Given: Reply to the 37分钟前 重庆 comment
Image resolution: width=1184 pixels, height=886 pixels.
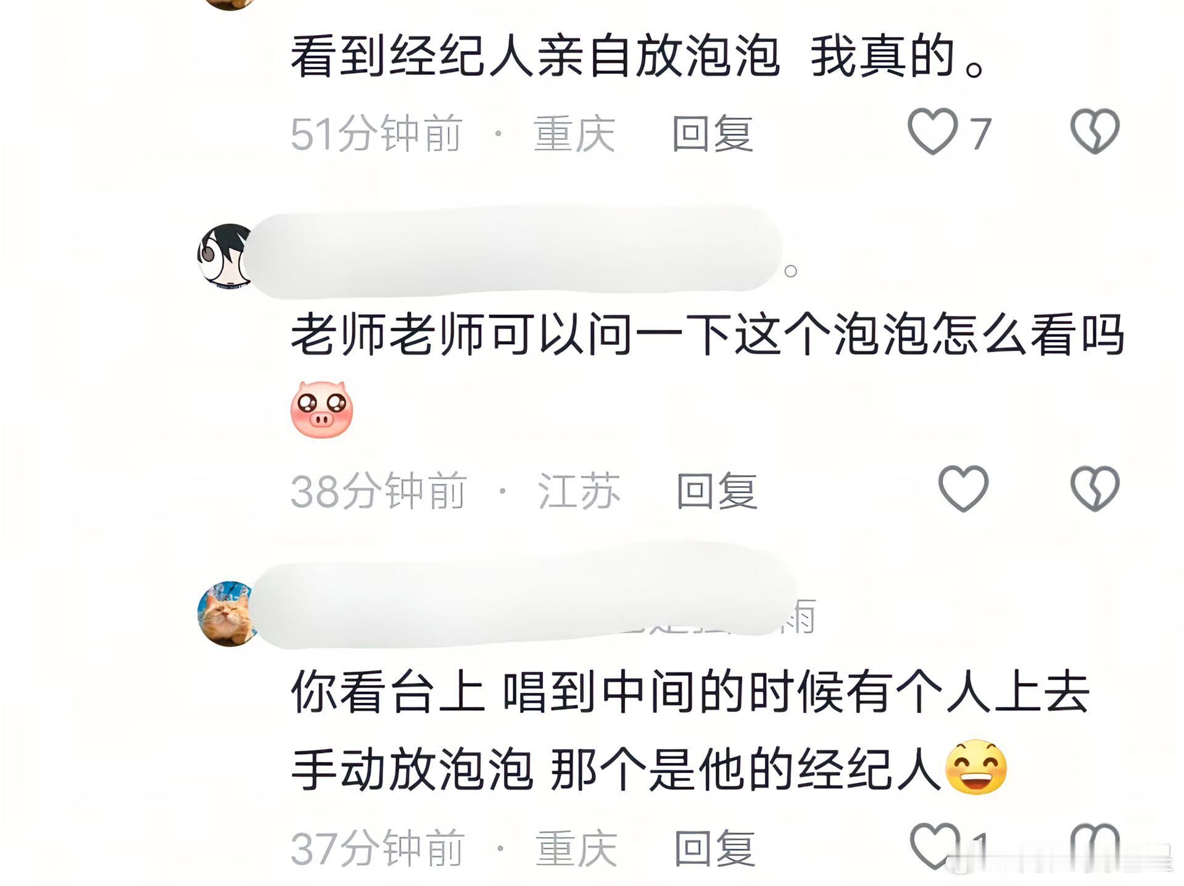Looking at the screenshot, I should 714,848.
